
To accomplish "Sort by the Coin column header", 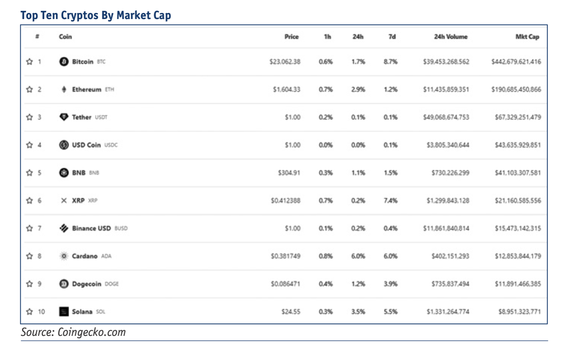I will [x=65, y=37].
